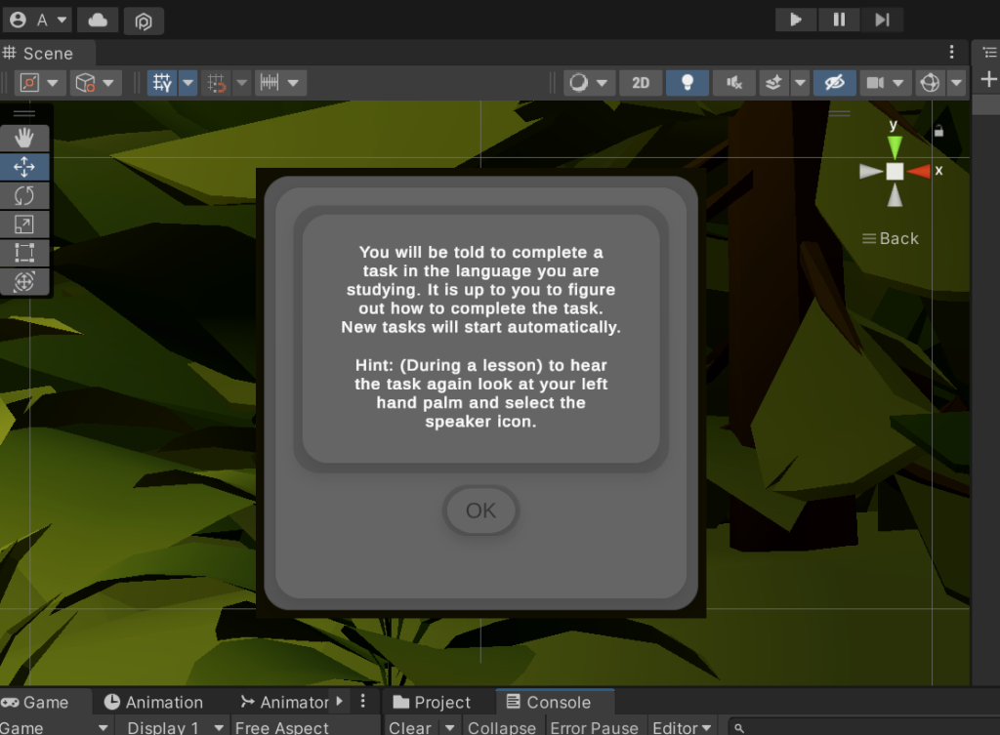Open Unity cloud services icon
This screenshot has height=735, width=1000.
[x=98, y=20]
